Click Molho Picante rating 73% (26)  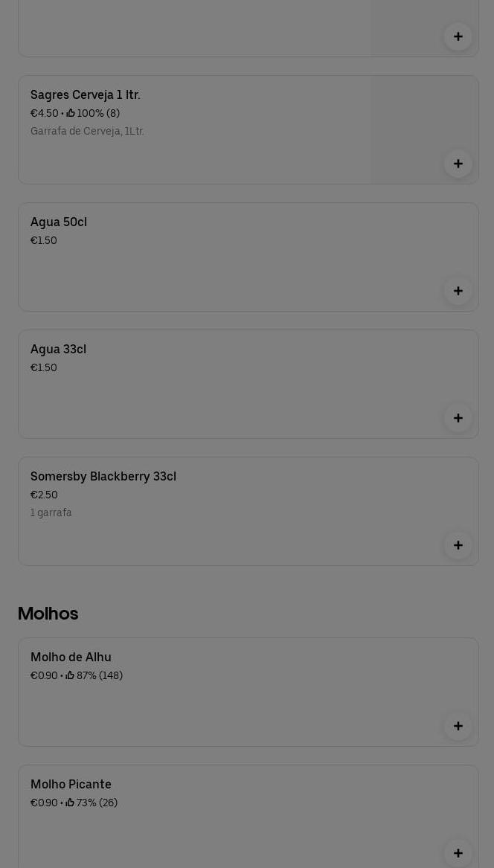92,803
